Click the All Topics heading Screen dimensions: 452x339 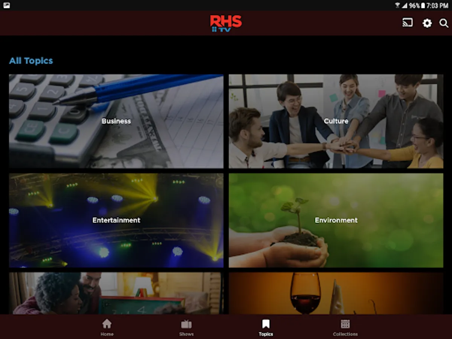pos(31,61)
